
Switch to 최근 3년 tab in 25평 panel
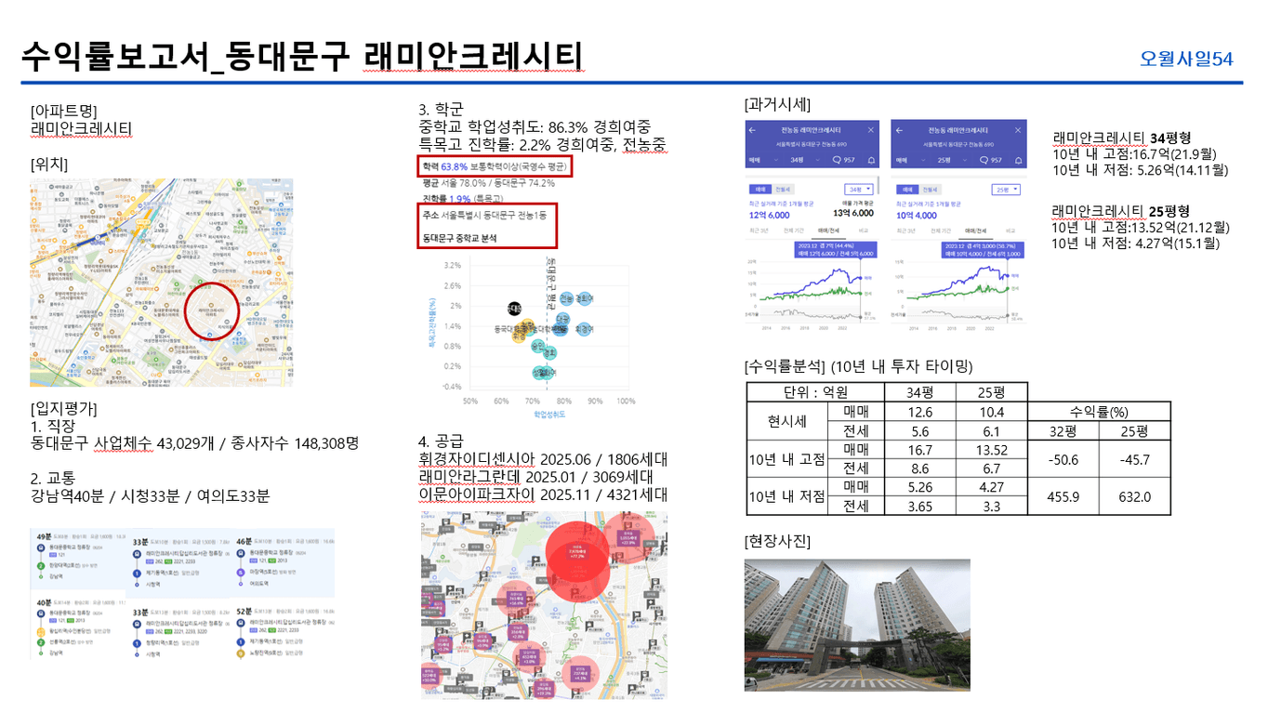click(x=906, y=231)
